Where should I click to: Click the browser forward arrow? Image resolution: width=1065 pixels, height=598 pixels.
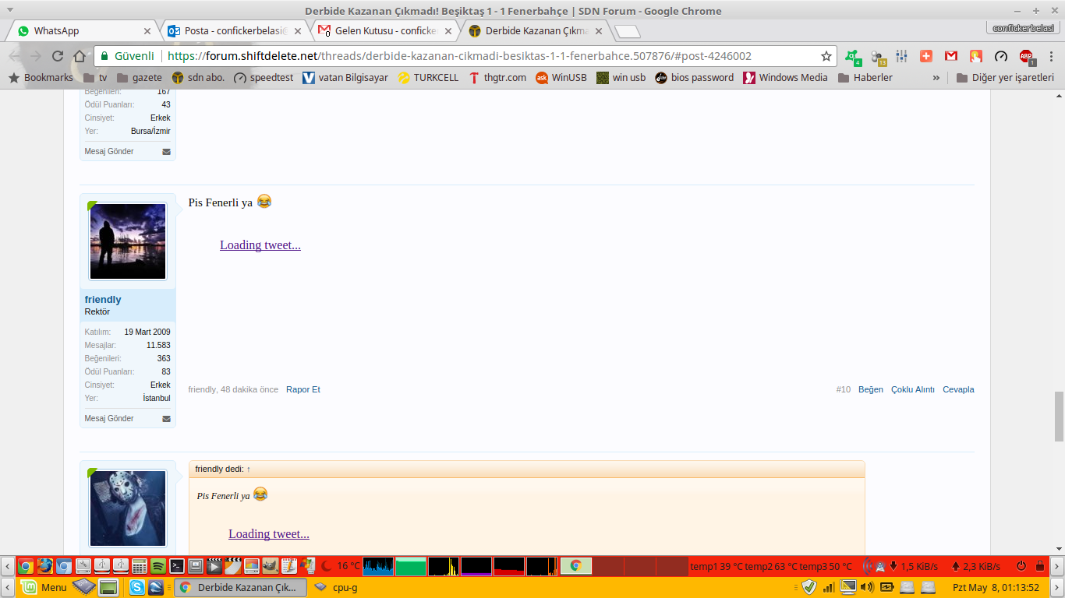coord(36,56)
